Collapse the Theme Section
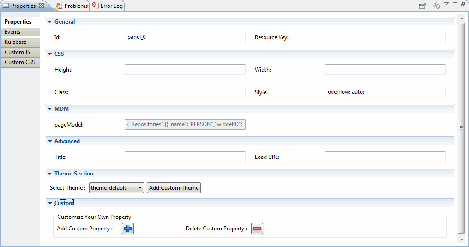This screenshot has width=469, height=247. [x=50, y=174]
